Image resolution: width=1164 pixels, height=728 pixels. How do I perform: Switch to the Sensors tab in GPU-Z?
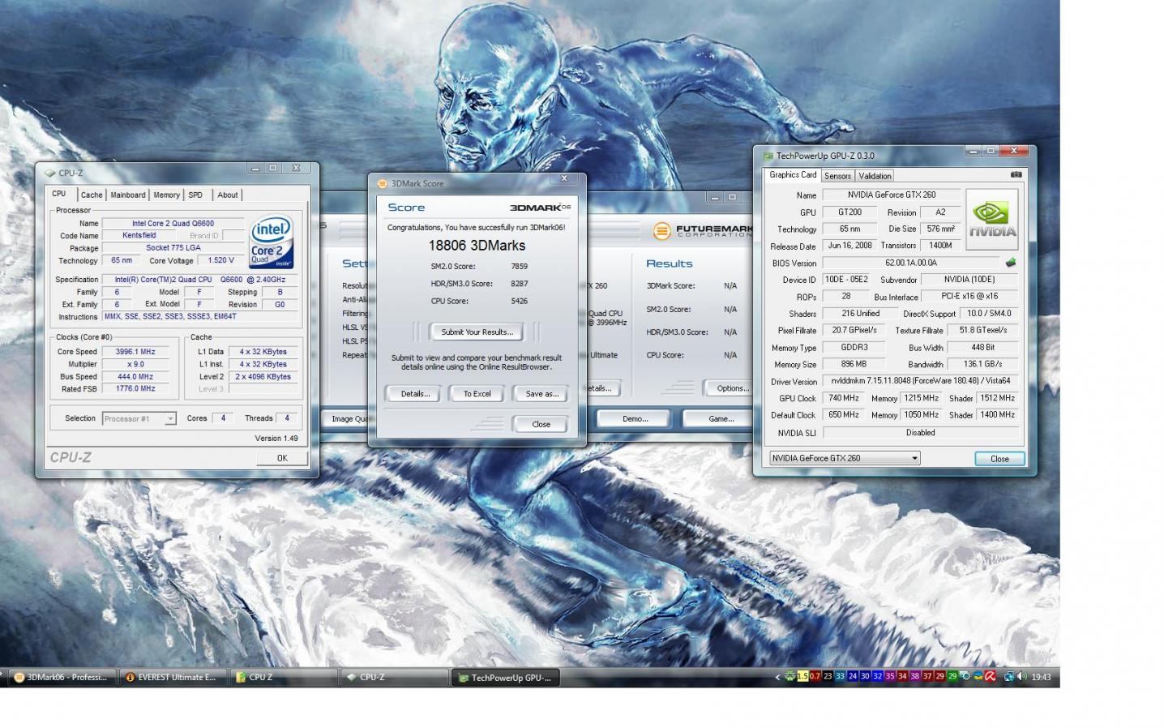click(x=837, y=176)
